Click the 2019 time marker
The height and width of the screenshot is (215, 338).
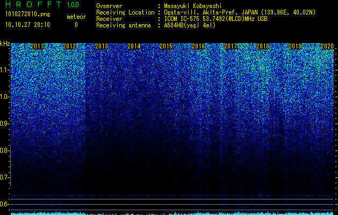[295, 46]
